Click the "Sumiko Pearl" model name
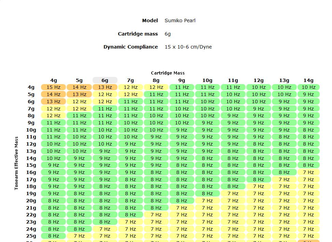Viewport: 332px width, 242px height. [x=180, y=21]
